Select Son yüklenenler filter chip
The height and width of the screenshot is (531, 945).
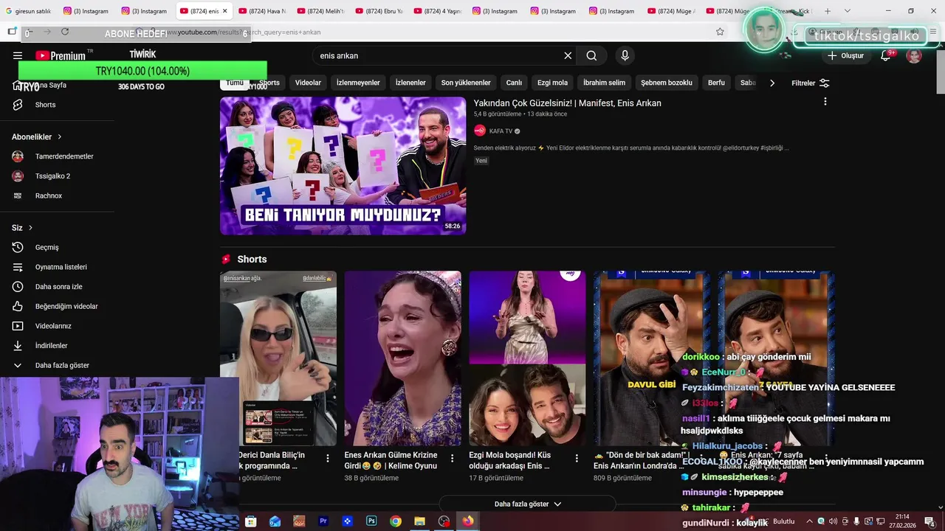(466, 83)
